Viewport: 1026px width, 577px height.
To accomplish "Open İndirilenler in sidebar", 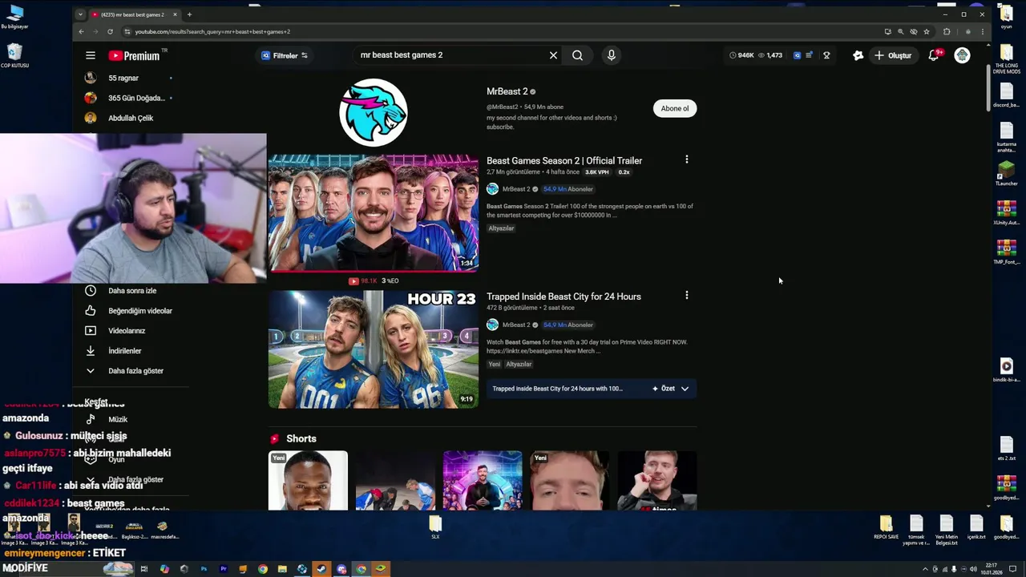I will pos(124,351).
